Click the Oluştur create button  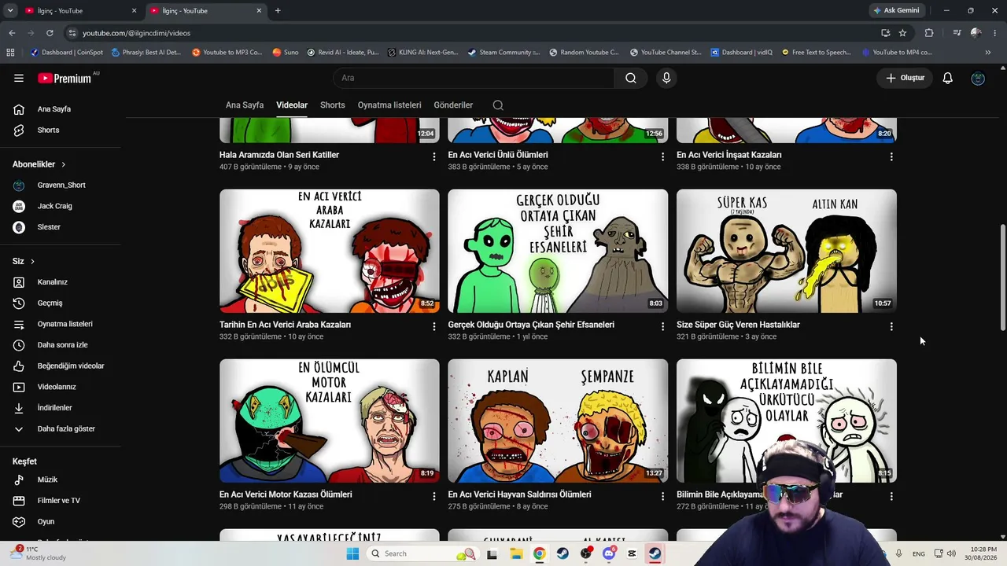tap(906, 78)
